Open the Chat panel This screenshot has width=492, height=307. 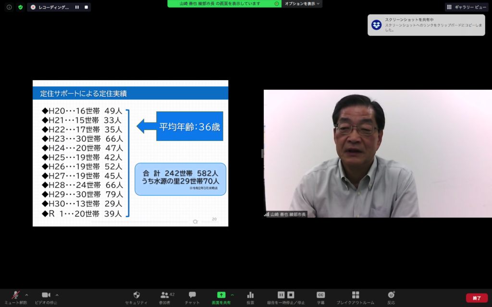pyautogui.click(x=192, y=295)
